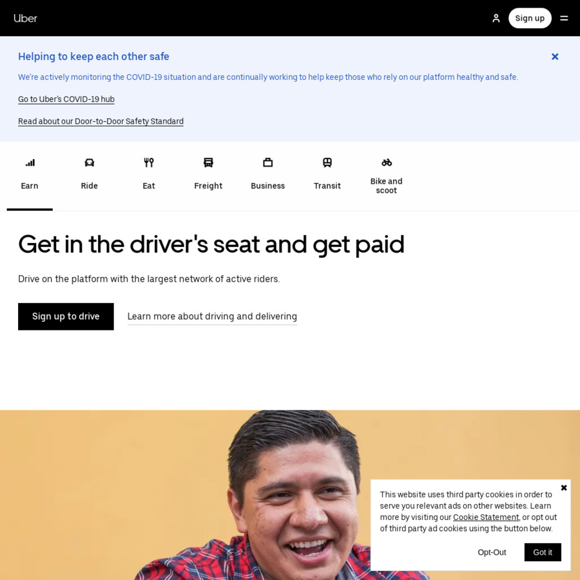The width and height of the screenshot is (580, 580).
Task: Accept cookies with Got it
Action: (542, 552)
